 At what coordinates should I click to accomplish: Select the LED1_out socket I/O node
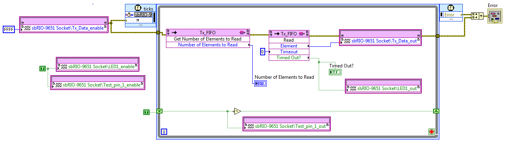click(384, 86)
